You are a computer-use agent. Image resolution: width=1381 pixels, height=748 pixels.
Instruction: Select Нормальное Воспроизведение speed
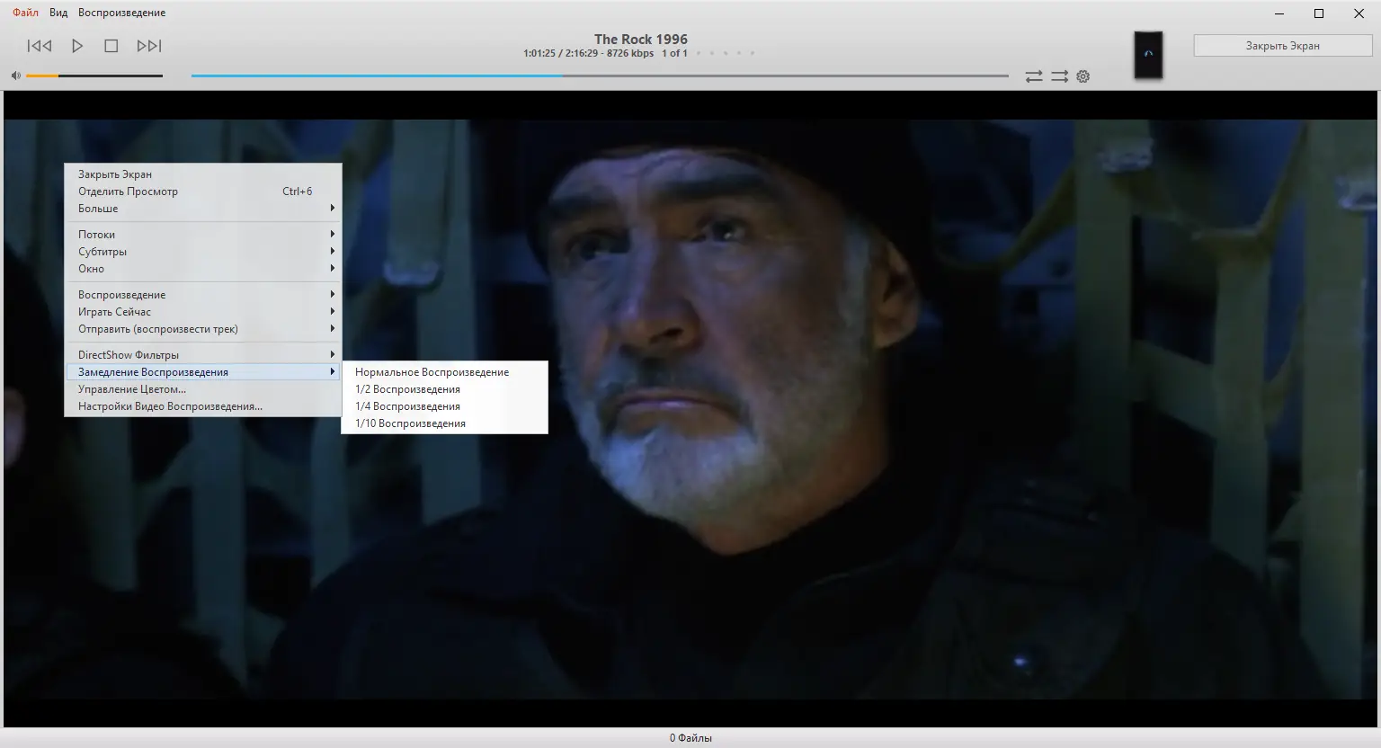click(x=444, y=372)
